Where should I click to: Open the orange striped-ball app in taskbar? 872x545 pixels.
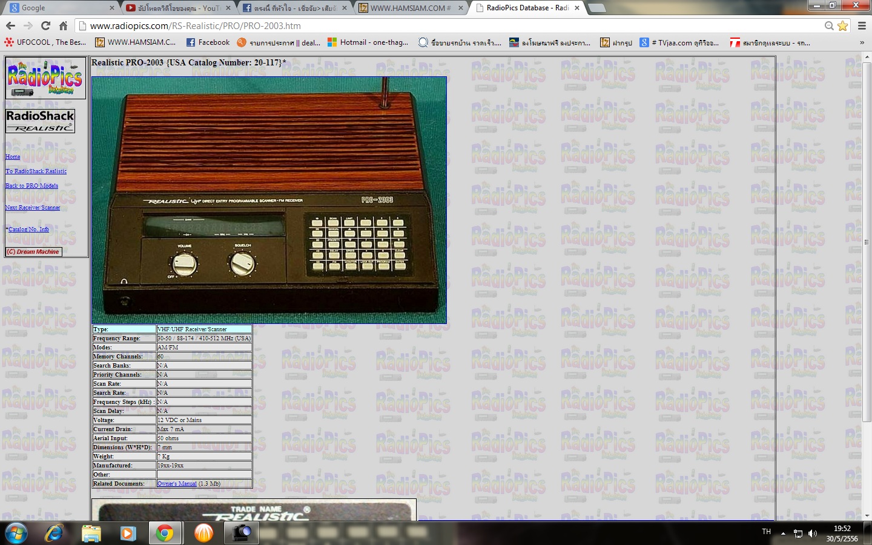pos(204,533)
